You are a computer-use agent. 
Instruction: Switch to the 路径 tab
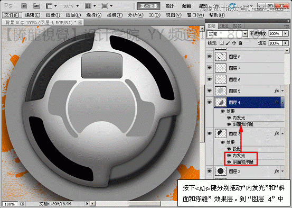237,26
